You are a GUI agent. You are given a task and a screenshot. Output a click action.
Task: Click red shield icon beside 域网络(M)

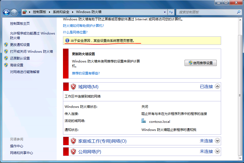point(73,87)
